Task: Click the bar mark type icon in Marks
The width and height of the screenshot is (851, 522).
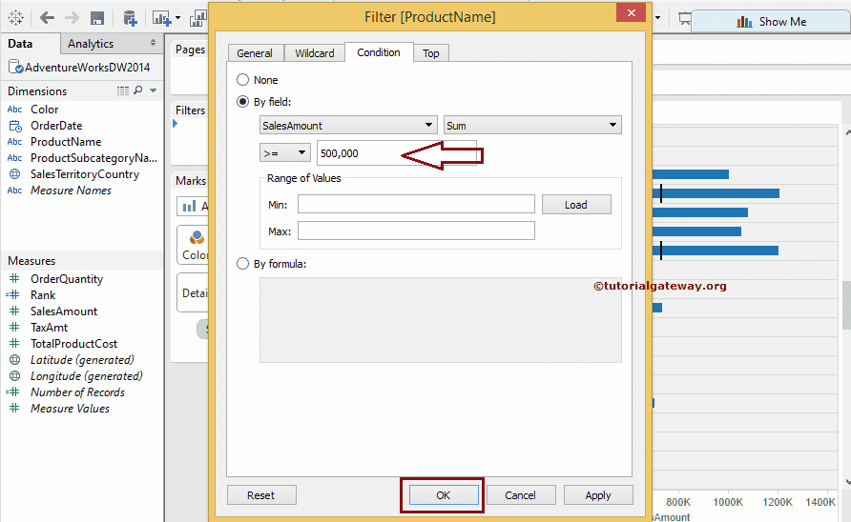Action: pyautogui.click(x=189, y=206)
